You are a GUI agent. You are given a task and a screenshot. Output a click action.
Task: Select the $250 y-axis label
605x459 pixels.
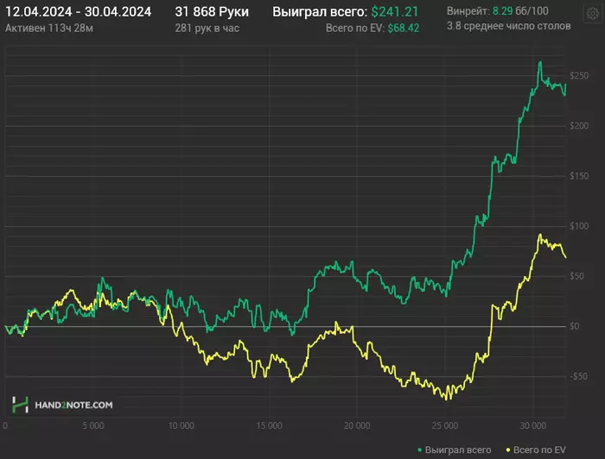[x=579, y=76]
